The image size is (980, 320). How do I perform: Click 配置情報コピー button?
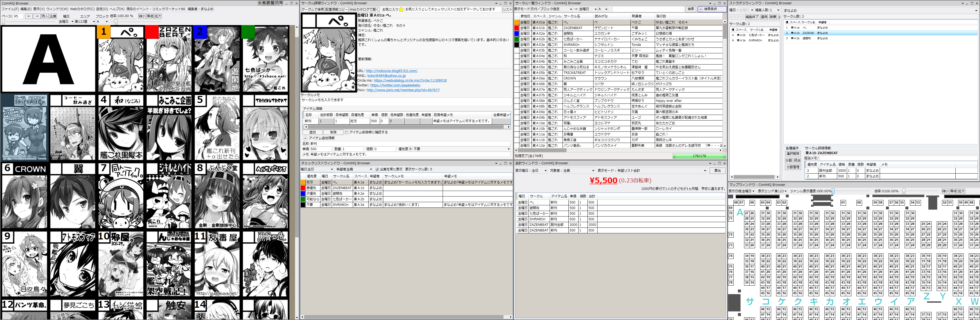[x=337, y=10]
